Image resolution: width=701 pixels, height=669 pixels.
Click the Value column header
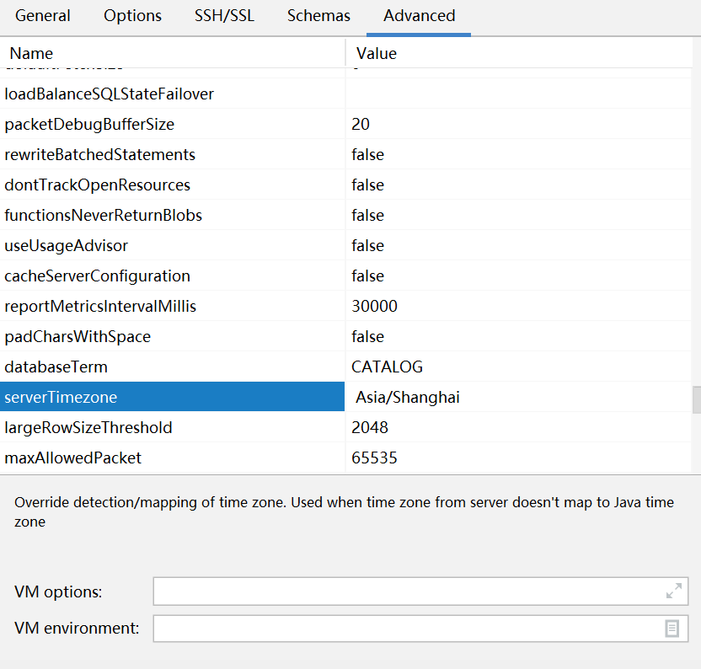pyautogui.click(x=519, y=53)
